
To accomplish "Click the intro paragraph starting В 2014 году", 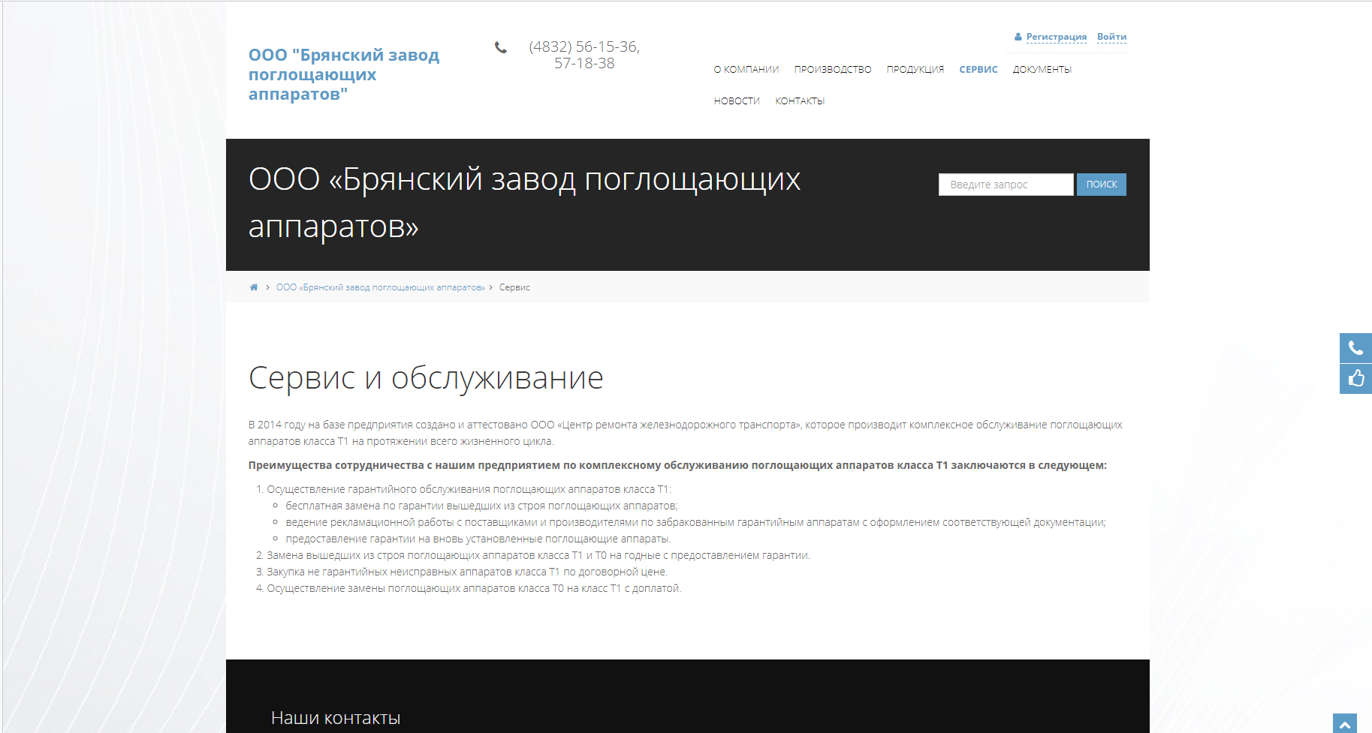I will (686, 433).
